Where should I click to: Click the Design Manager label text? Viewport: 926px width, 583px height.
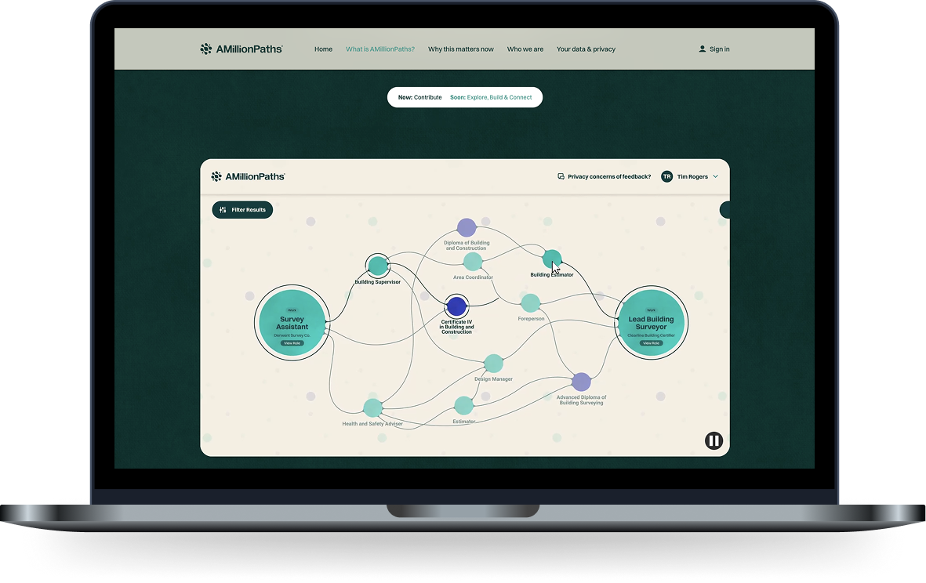(x=493, y=378)
